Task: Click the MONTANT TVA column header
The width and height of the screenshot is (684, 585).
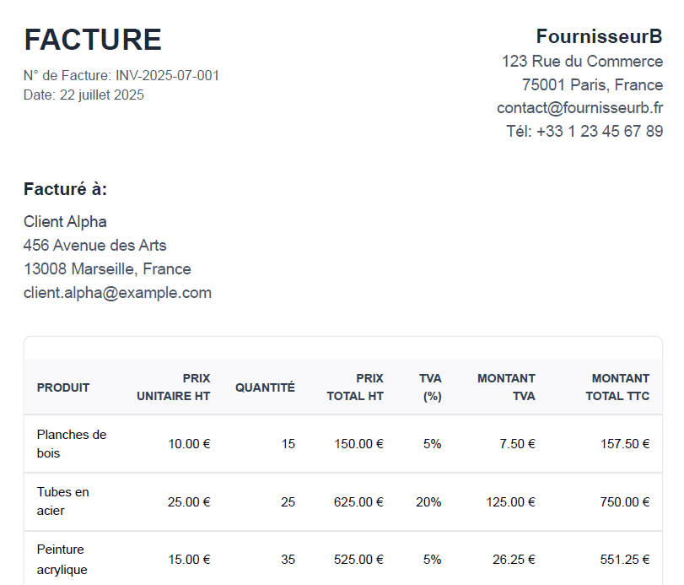Action: (506, 387)
